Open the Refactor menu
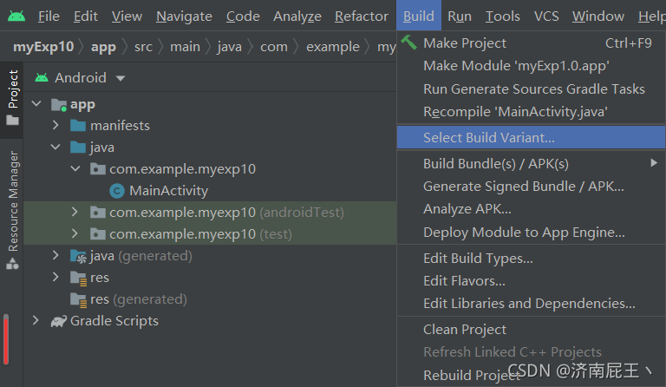This screenshot has height=387, width=666. 361,16
